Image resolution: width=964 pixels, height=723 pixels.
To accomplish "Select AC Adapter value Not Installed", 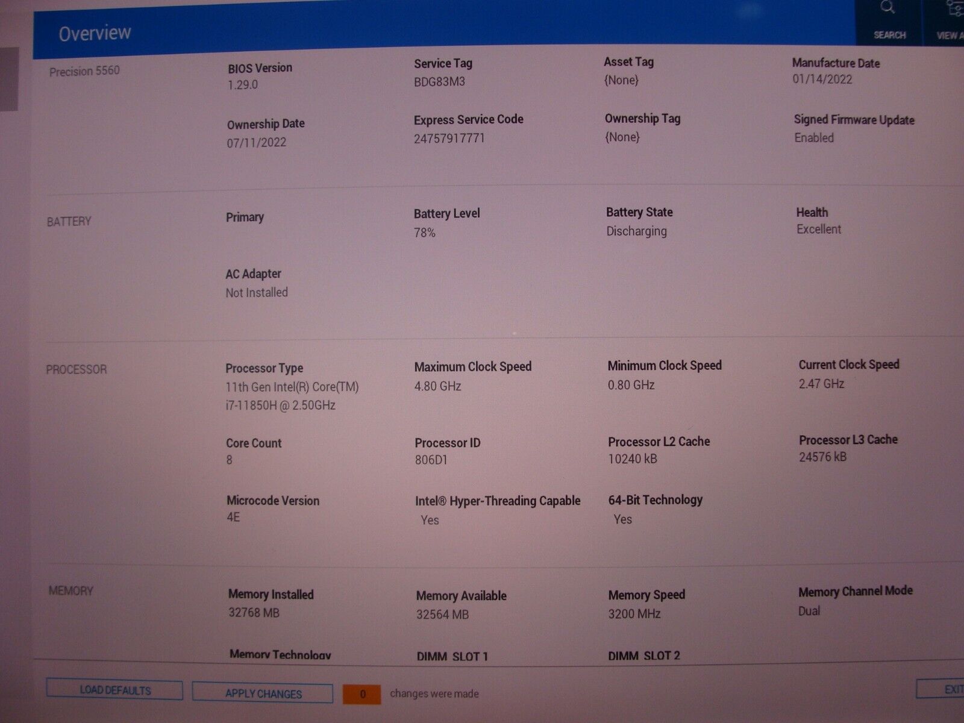I will coord(257,292).
